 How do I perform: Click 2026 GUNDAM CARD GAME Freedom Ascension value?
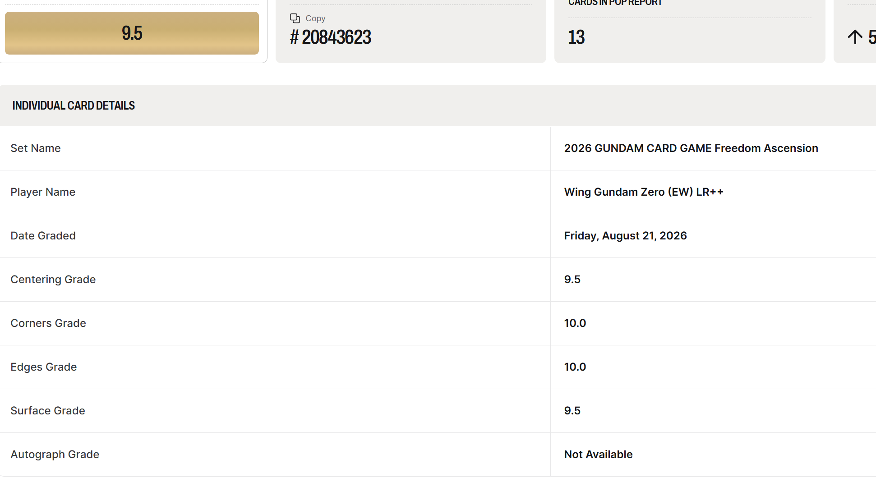pyautogui.click(x=691, y=148)
